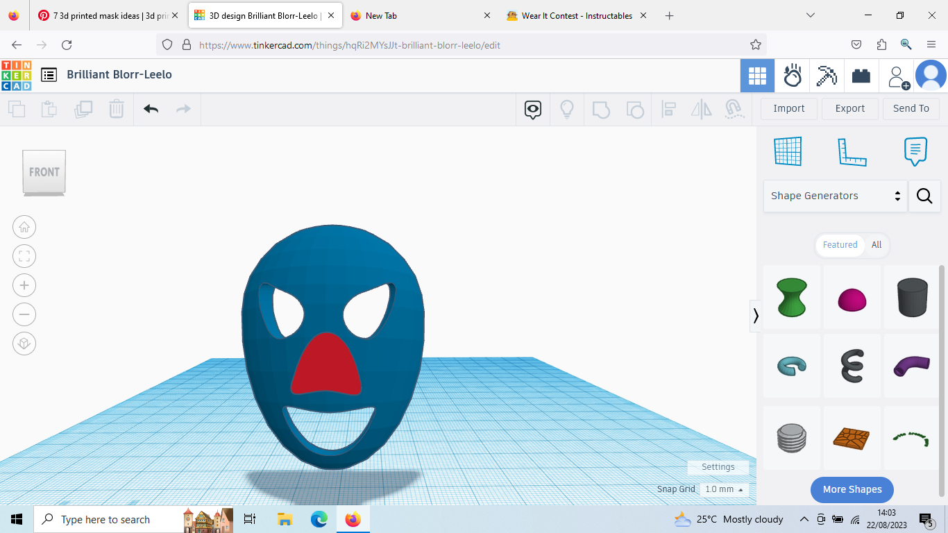The width and height of the screenshot is (948, 533).
Task: Switch the shapes filter to All
Action: pos(877,245)
